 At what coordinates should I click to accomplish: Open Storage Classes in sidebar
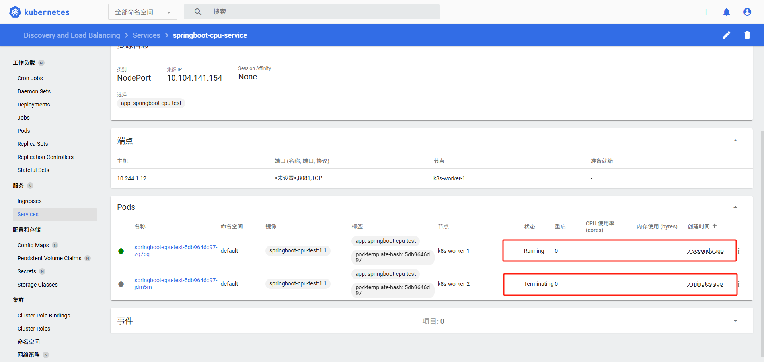pos(37,285)
